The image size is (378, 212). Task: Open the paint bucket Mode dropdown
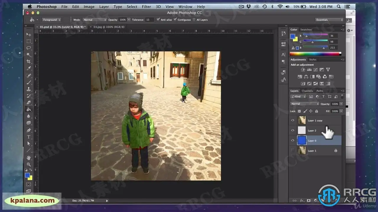click(x=94, y=20)
